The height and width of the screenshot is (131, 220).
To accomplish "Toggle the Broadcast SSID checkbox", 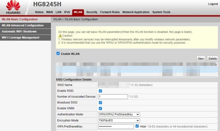I will [x=100, y=103].
